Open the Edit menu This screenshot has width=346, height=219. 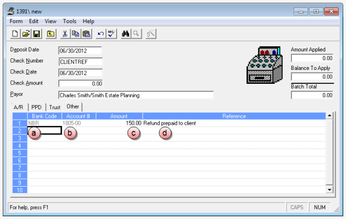pyautogui.click(x=33, y=21)
